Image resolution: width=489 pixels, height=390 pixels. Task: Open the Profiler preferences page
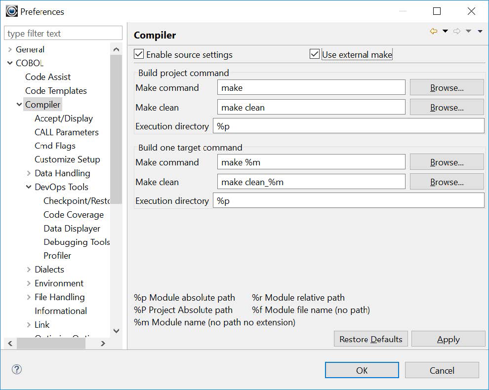point(57,256)
